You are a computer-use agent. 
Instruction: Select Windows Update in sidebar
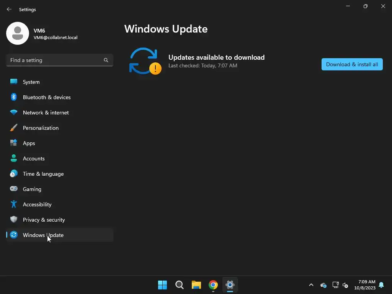59,235
